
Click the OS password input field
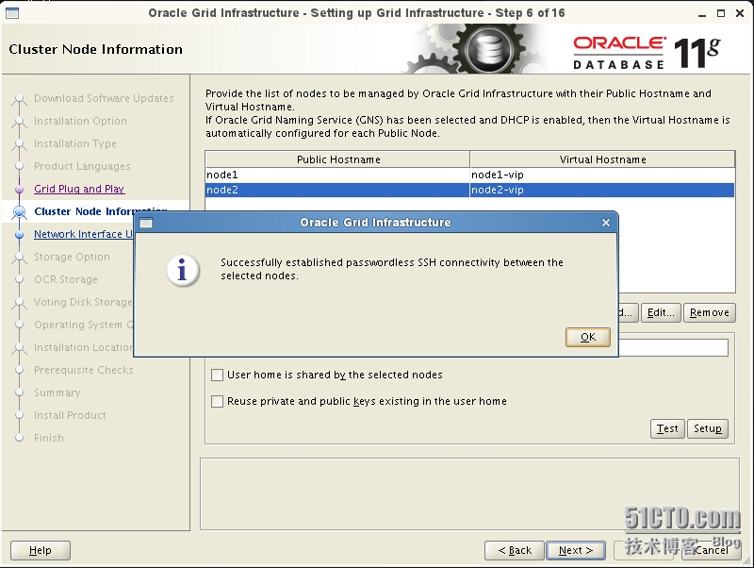click(673, 347)
